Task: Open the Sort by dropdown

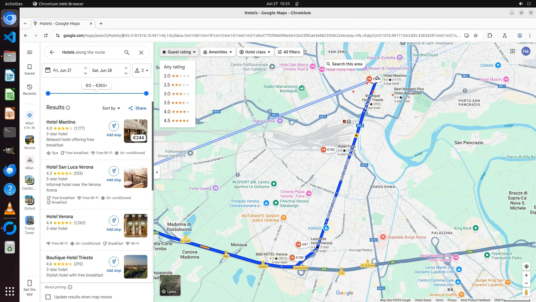Action: tap(111, 108)
